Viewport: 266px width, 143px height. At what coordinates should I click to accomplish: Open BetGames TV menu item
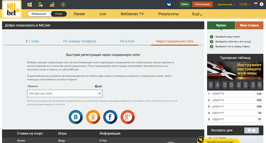[132, 14]
